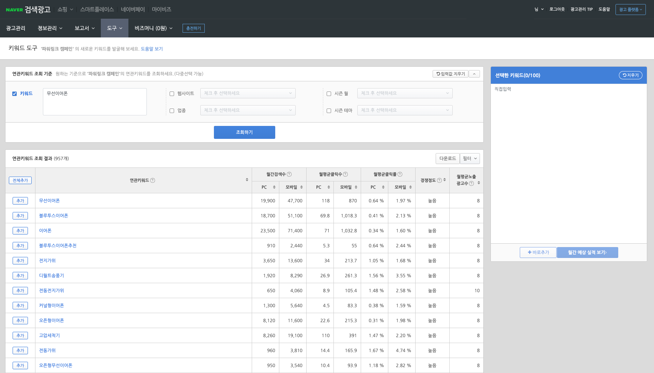Viewport: 654px width, 373px height.
Task: Check the 업종 checkbox
Action: click(172, 111)
